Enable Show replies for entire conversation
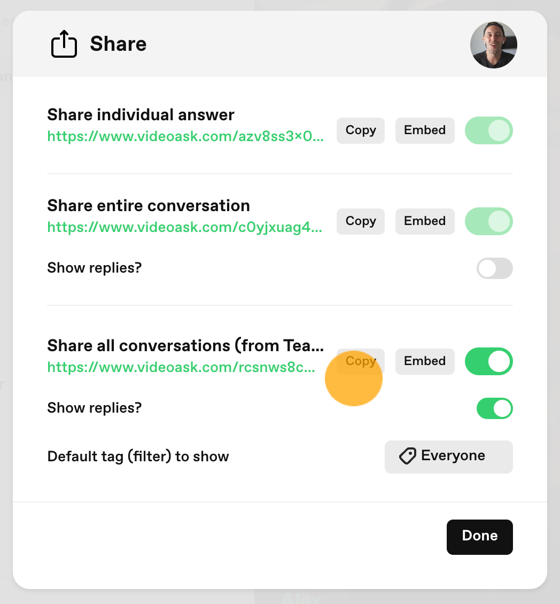The width and height of the screenshot is (560, 604). [494, 268]
